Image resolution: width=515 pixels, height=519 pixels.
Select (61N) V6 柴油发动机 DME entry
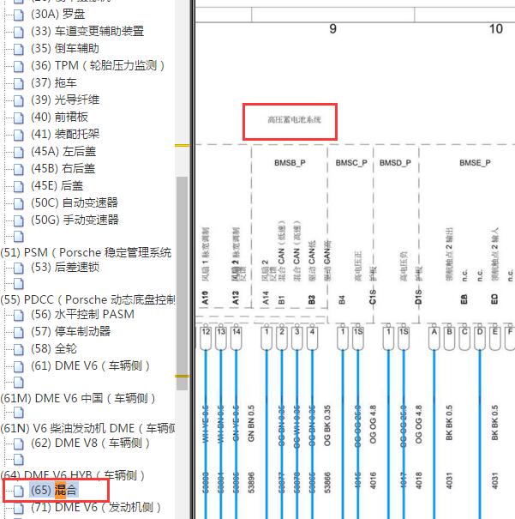[87, 429]
